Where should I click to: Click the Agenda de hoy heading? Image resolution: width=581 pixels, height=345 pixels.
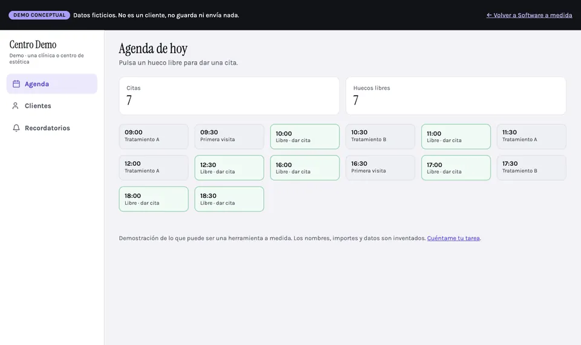click(153, 48)
